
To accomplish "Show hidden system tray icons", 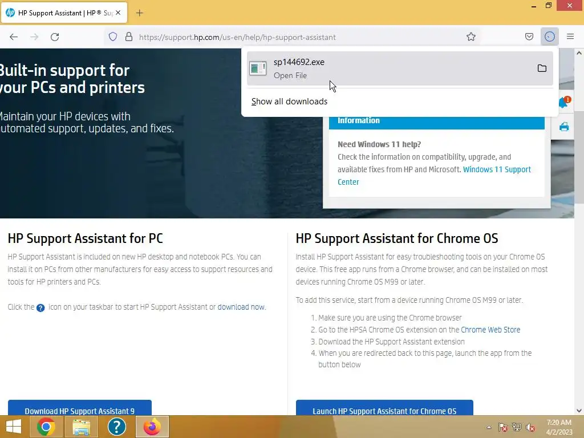I will pyautogui.click(x=489, y=427).
